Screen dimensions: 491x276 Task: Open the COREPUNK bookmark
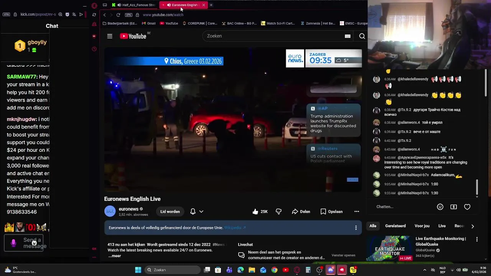click(x=199, y=23)
